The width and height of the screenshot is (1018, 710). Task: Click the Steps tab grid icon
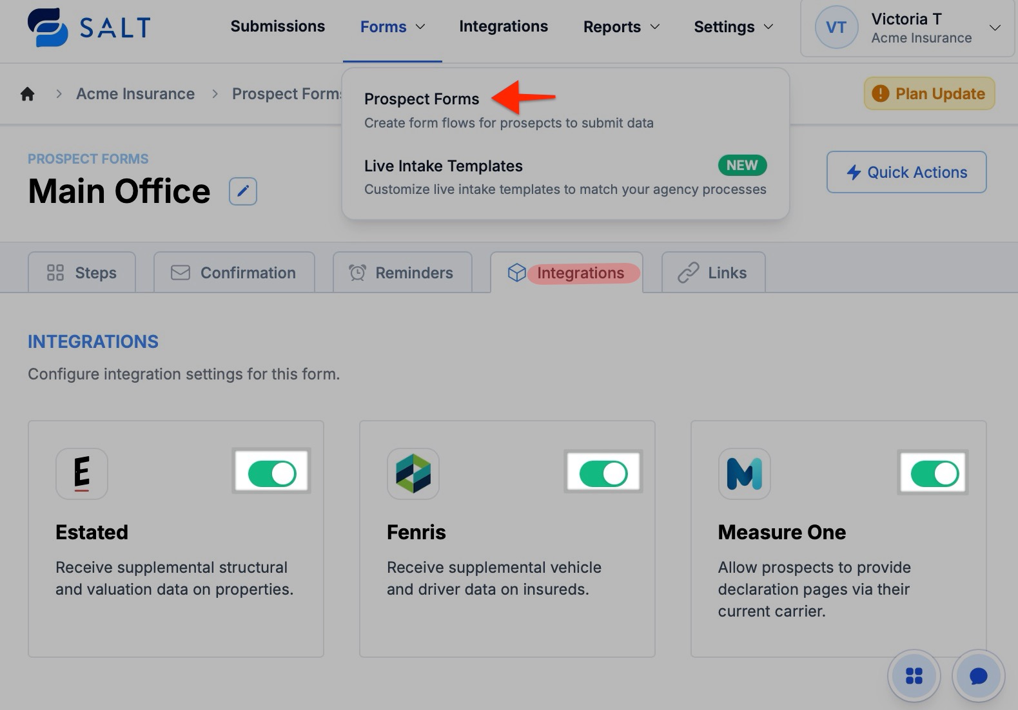(55, 273)
